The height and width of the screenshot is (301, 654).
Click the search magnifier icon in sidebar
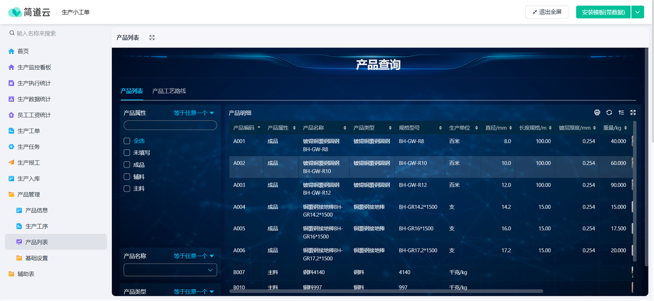12,33
